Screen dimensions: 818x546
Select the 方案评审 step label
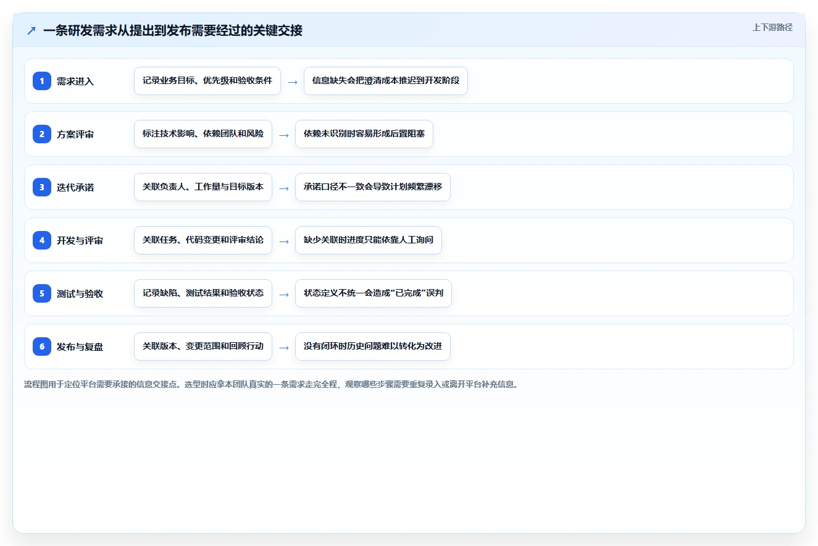pos(75,134)
